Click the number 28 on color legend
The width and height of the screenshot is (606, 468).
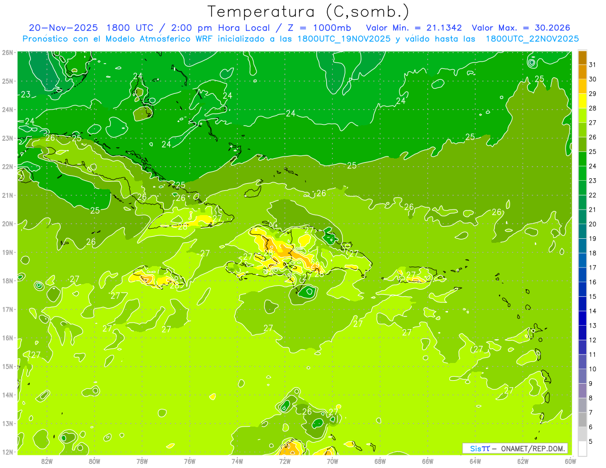coord(592,108)
